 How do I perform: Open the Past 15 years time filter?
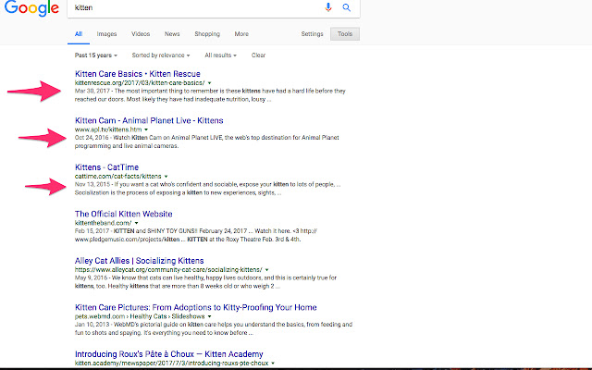click(96, 55)
